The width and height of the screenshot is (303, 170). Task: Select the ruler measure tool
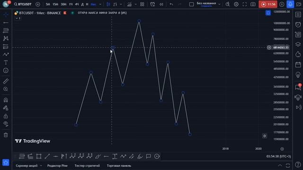6,81
